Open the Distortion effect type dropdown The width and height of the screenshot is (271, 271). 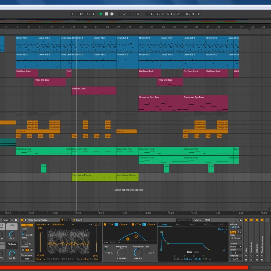[x=42, y=224]
